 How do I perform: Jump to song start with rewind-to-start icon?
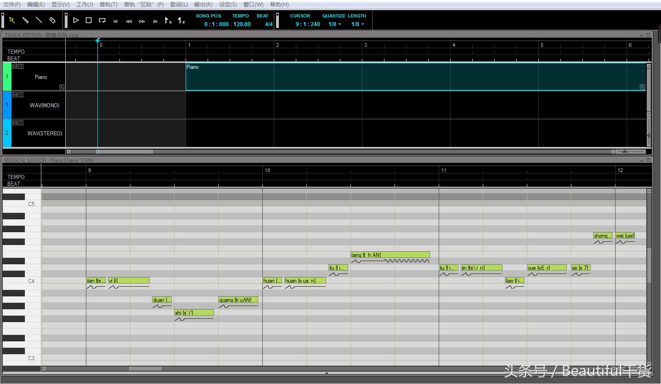coord(115,21)
